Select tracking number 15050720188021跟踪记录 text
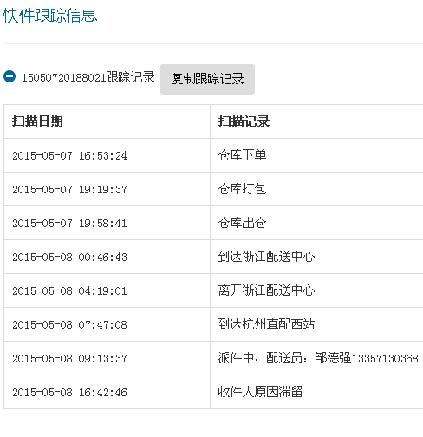 tap(88, 77)
